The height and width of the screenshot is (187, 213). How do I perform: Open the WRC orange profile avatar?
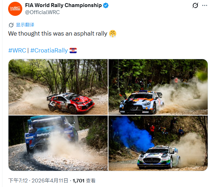[15, 9]
